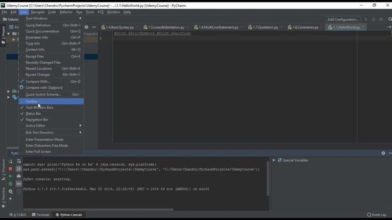Viewport: 392px width, 220px height.
Task: Toggle Status Bar checkmark
Action: pyautogui.click(x=51, y=114)
